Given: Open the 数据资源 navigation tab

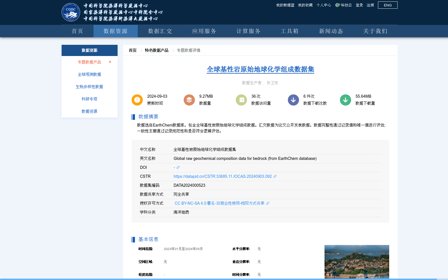Looking at the screenshot, I should [116, 31].
